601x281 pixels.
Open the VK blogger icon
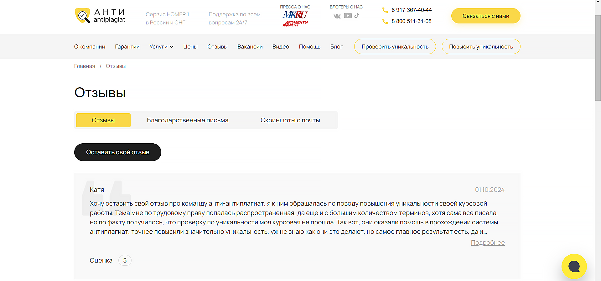[x=337, y=16]
